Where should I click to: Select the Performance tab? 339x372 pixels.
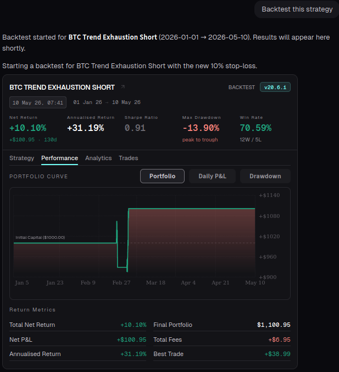[x=60, y=158]
